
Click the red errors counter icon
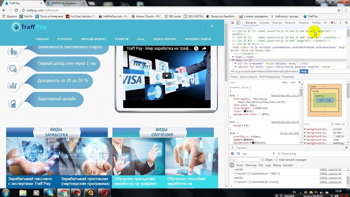333,23
